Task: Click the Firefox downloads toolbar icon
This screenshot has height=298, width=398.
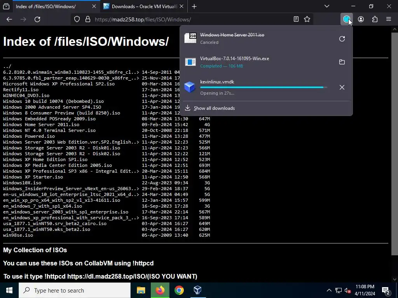Action: (x=346, y=19)
